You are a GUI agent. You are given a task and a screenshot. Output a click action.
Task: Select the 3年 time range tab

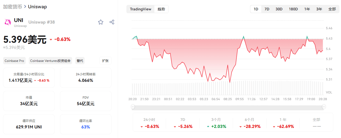(319, 9)
